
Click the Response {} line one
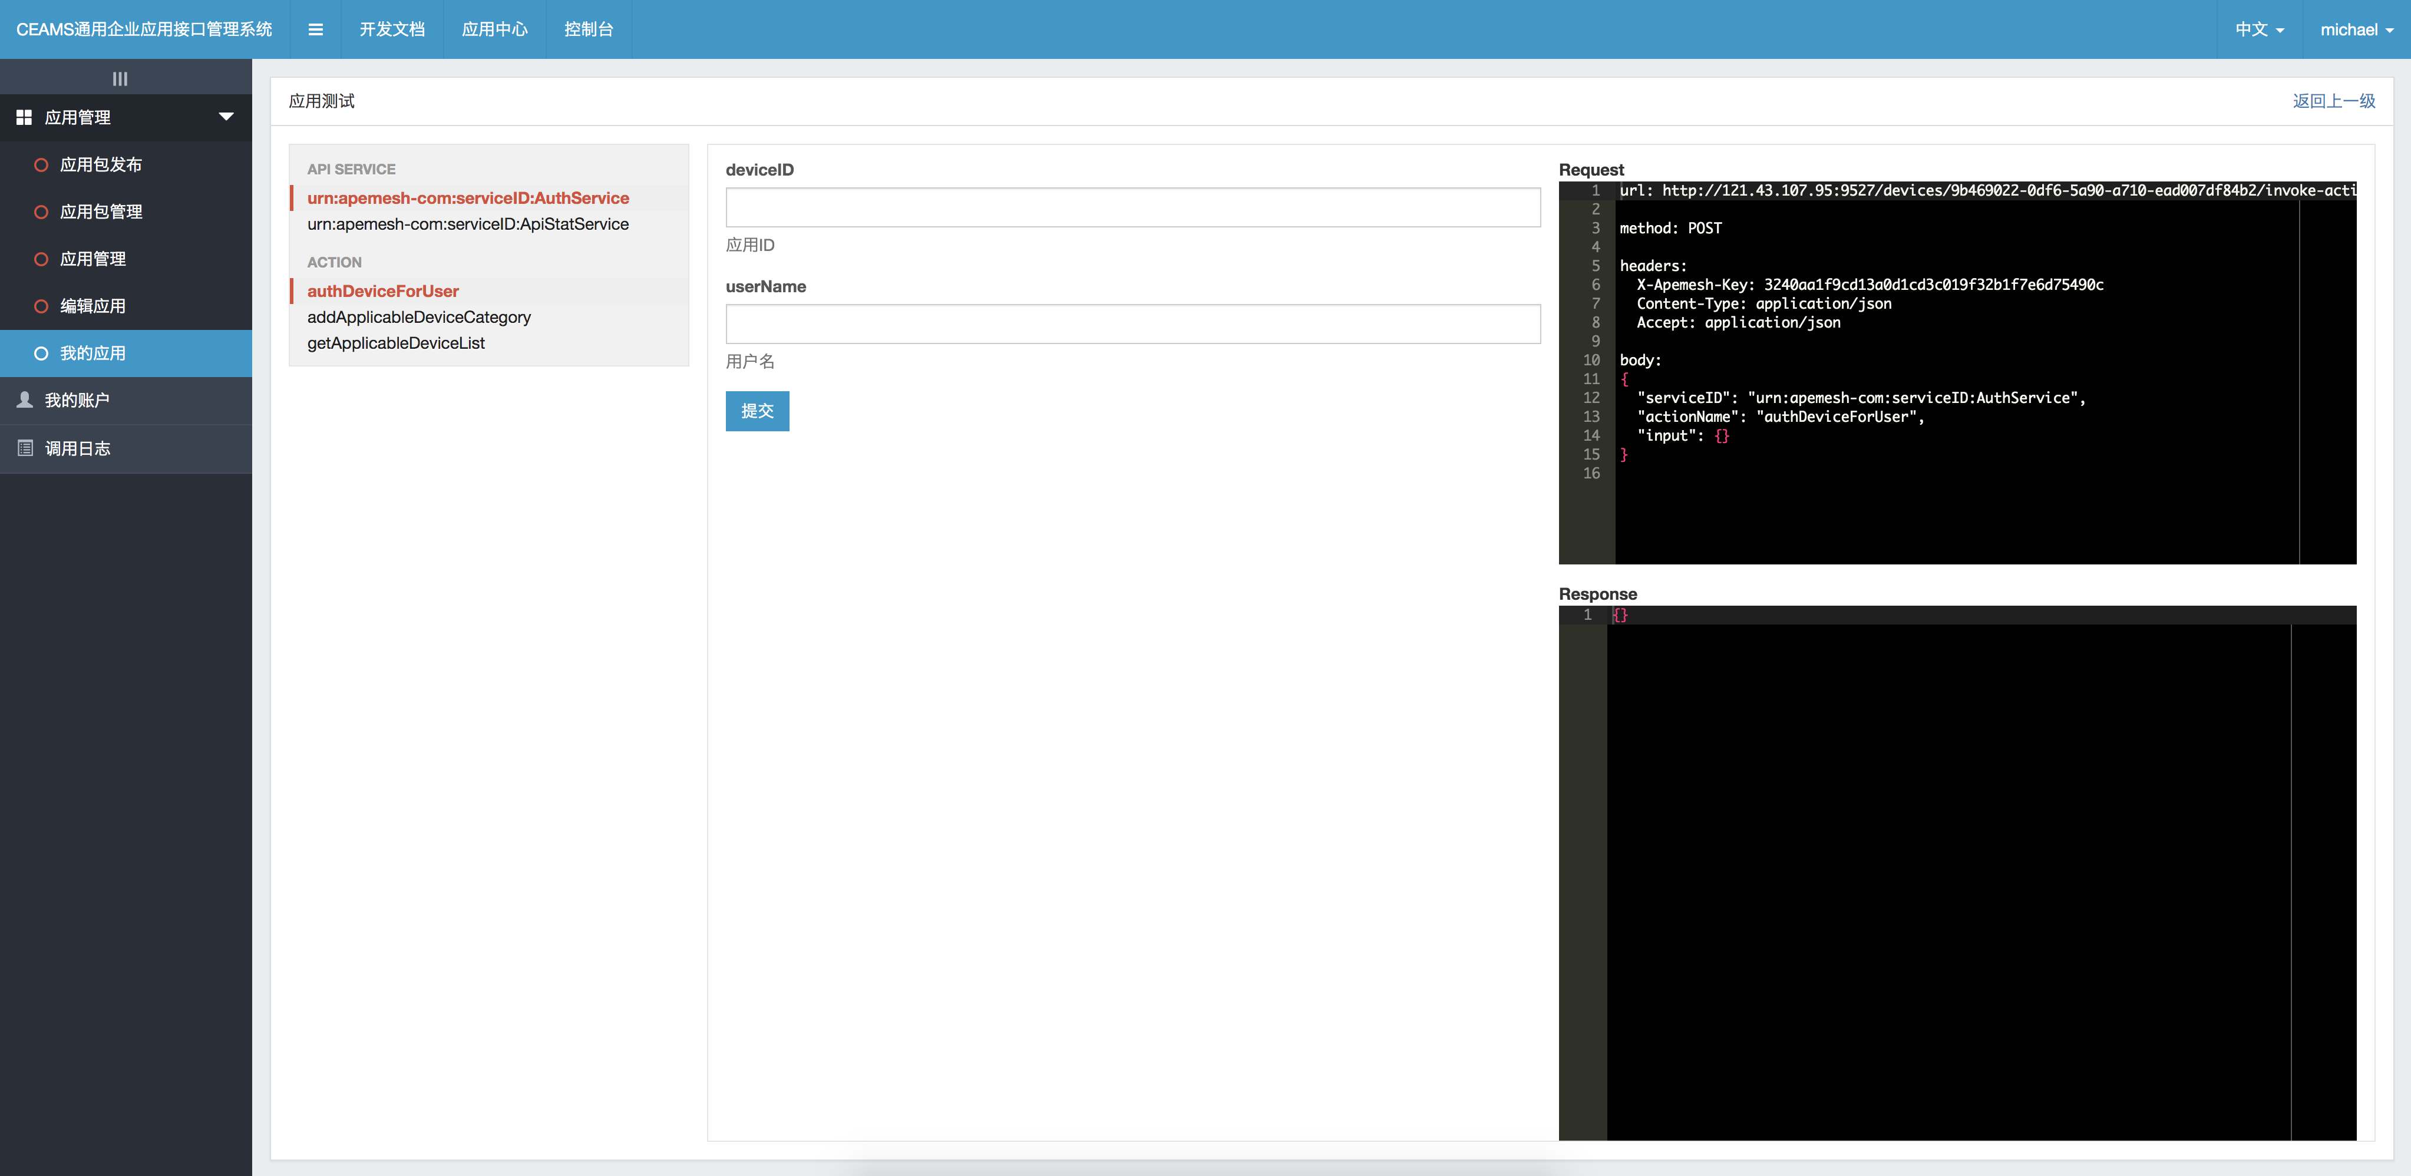click(x=1620, y=615)
